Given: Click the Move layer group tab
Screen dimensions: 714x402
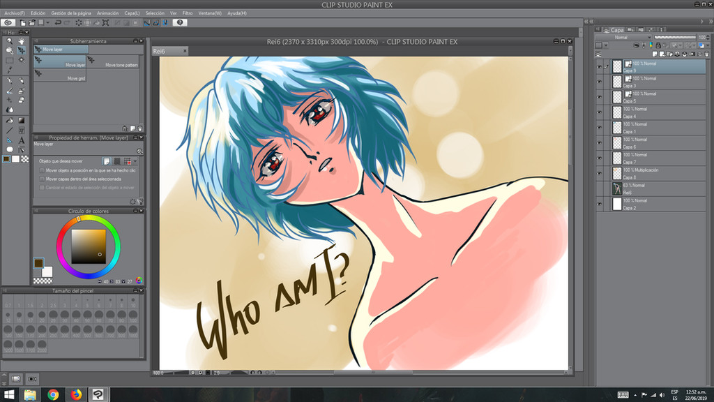Looking at the screenshot, I should [x=61, y=50].
